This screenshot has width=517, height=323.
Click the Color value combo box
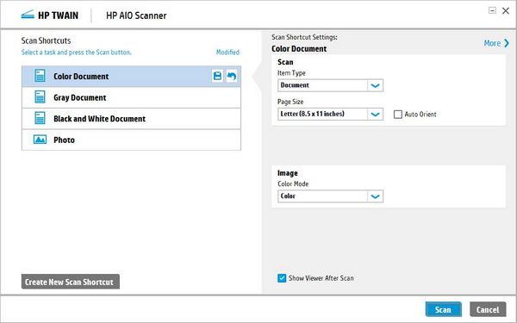point(330,196)
